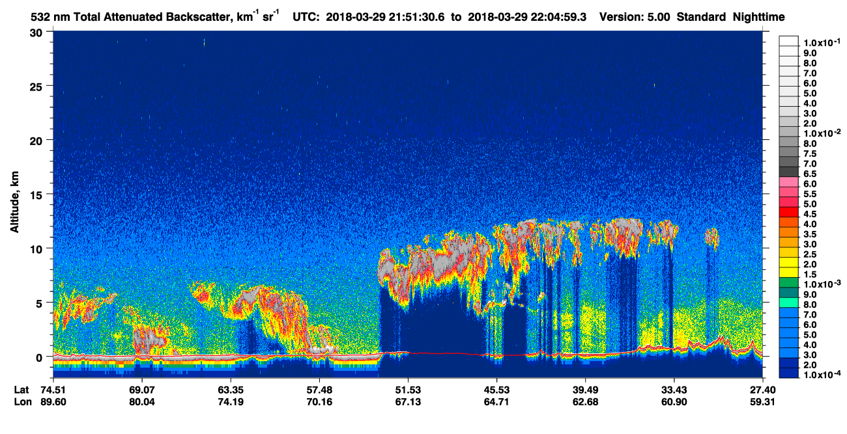This screenshot has height=434, width=847.
Task: Pick the yellow swatch just above 1.5 label
Action: (x=788, y=271)
